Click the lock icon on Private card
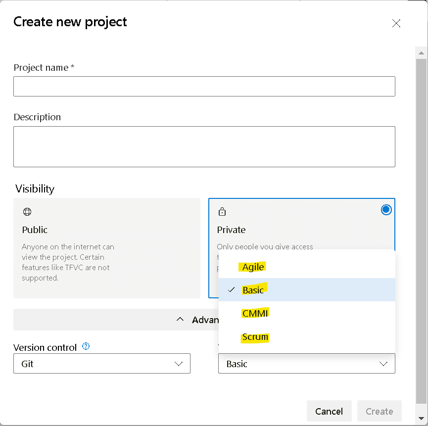This screenshot has height=426, width=428. click(222, 212)
